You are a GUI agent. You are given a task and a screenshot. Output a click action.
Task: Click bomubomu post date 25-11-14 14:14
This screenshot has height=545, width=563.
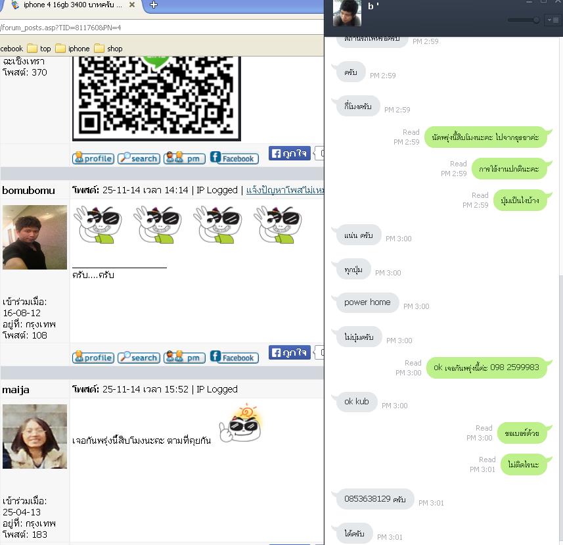pos(145,190)
